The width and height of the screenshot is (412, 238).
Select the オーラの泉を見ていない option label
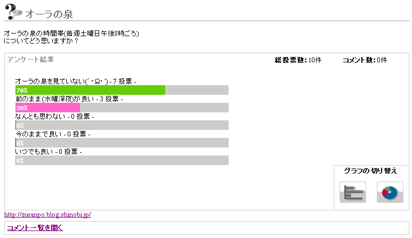point(62,81)
